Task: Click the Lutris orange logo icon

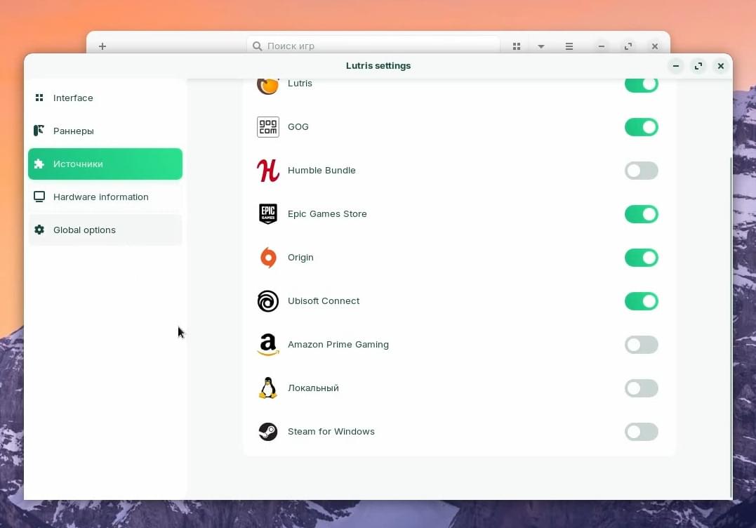Action: pyautogui.click(x=267, y=86)
